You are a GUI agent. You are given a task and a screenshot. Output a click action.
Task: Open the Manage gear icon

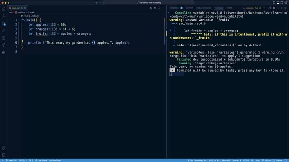pos(4,155)
